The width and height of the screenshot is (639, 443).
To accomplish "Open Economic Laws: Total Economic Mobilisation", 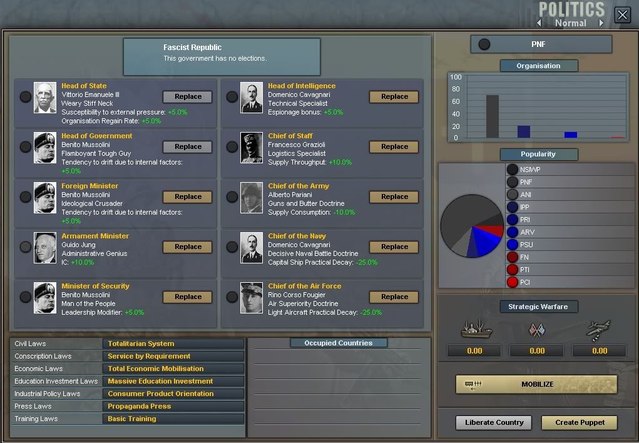I will point(173,369).
